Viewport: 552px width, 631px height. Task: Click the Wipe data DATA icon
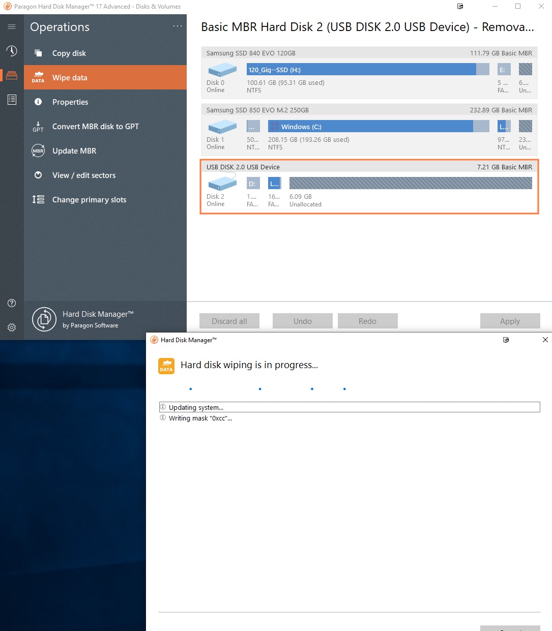pyautogui.click(x=38, y=77)
